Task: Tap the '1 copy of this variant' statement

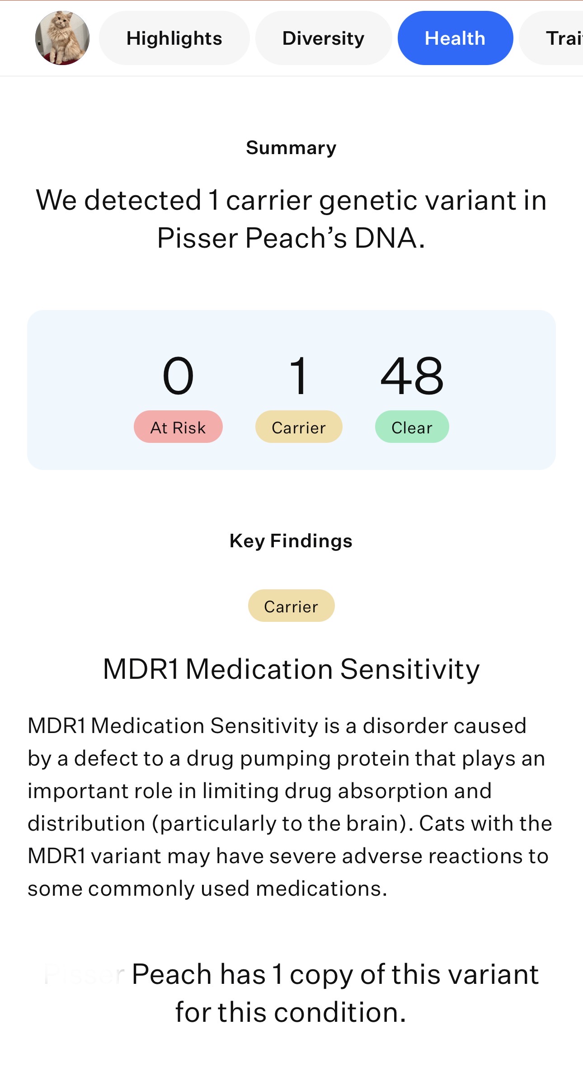Action: point(291,992)
